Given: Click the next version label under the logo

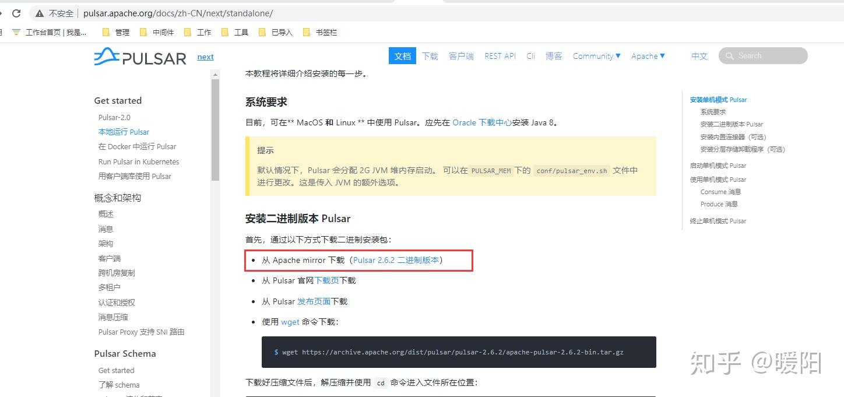Looking at the screenshot, I should (205, 57).
